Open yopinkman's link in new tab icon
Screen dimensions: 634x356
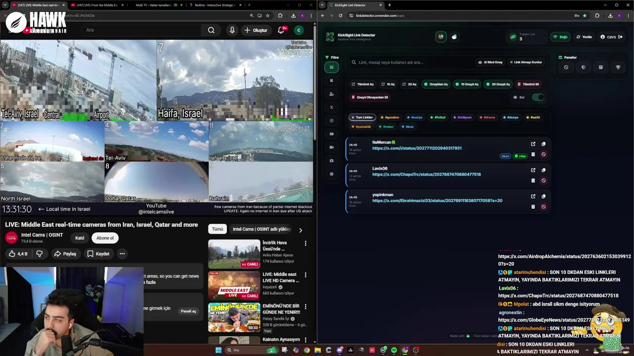pyautogui.click(x=533, y=196)
